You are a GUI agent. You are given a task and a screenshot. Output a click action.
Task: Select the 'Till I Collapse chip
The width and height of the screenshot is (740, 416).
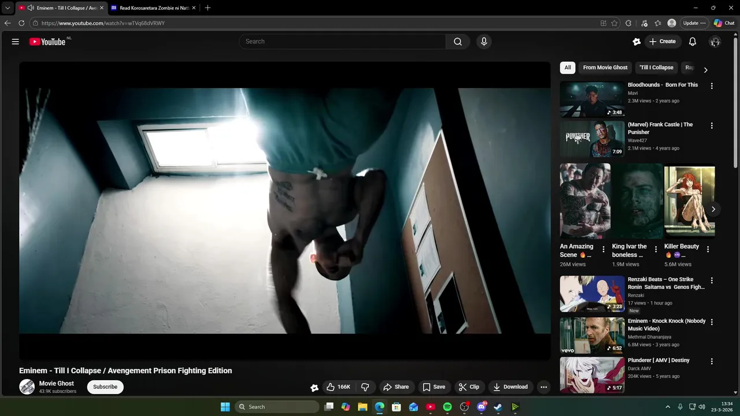coord(656,68)
